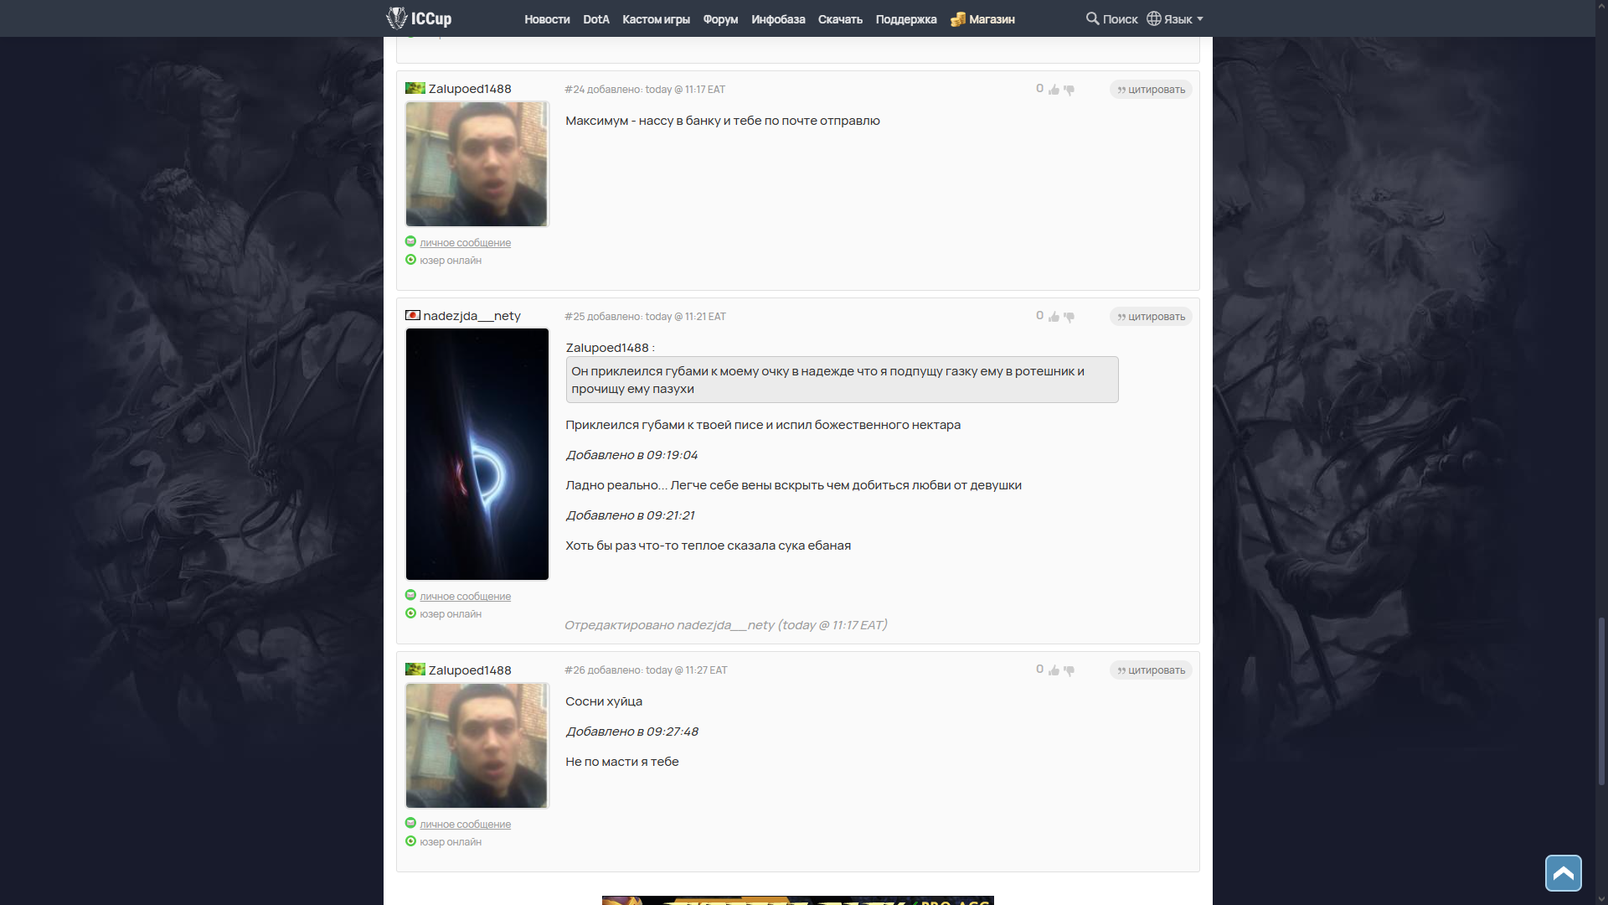
Task: Click the page vertical scrollbar thumb
Action: 1601,701
